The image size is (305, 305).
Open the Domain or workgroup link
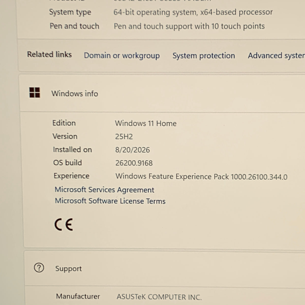tap(122, 56)
